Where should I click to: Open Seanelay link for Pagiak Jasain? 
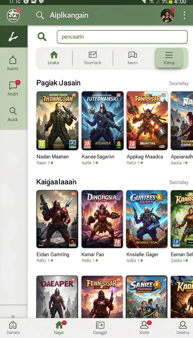pos(179,83)
